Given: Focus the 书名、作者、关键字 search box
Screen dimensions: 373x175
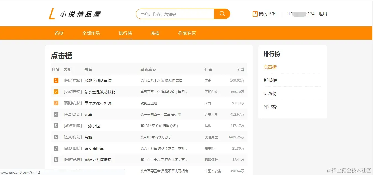Looking at the screenshot, I should click(175, 14).
